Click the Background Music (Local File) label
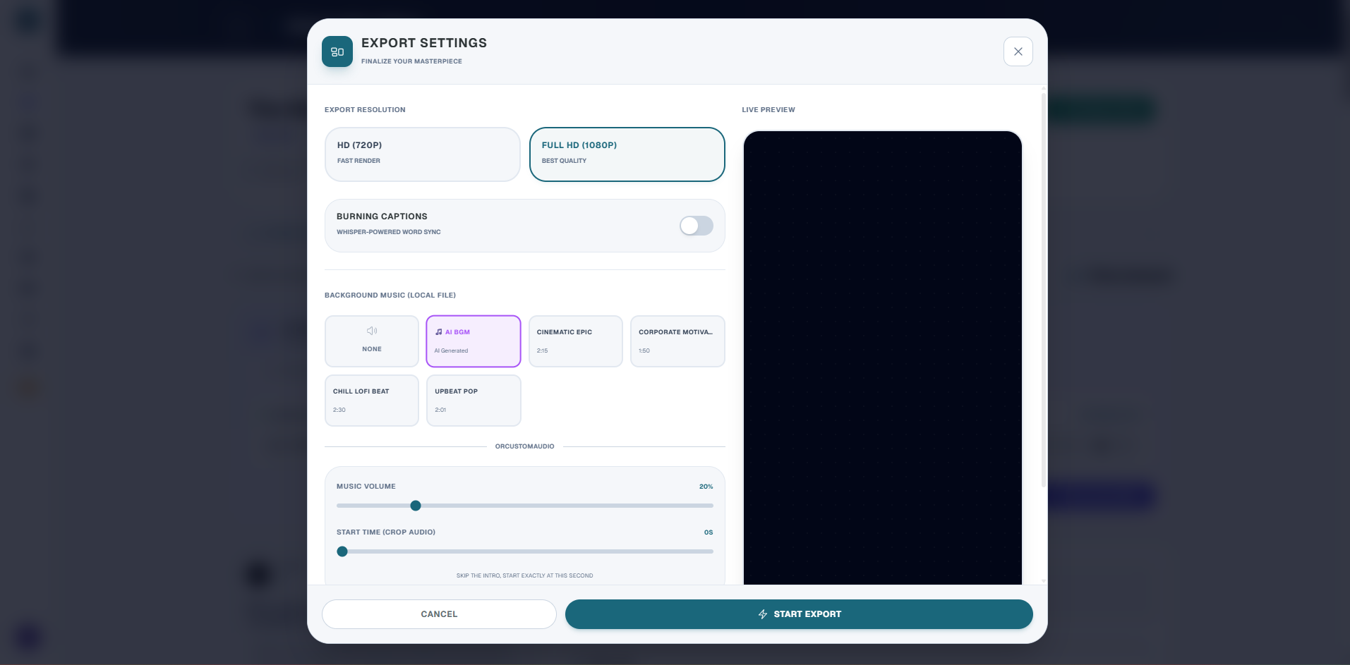The height and width of the screenshot is (665, 1350). point(390,295)
